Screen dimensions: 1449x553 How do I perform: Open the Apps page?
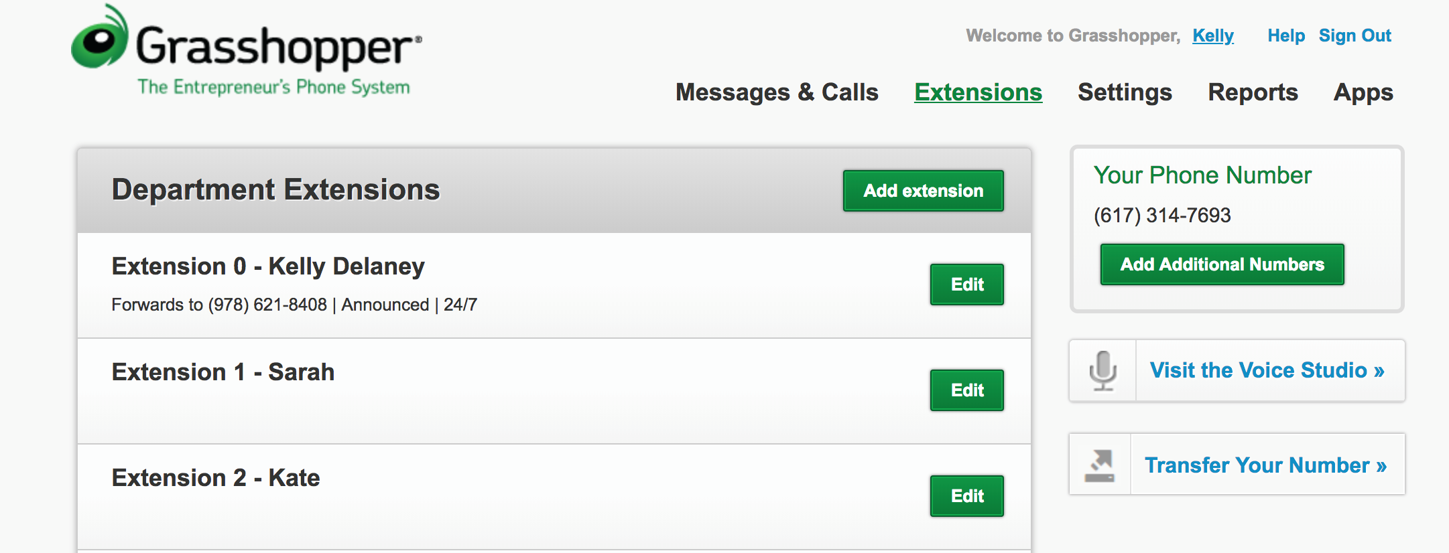click(1362, 92)
